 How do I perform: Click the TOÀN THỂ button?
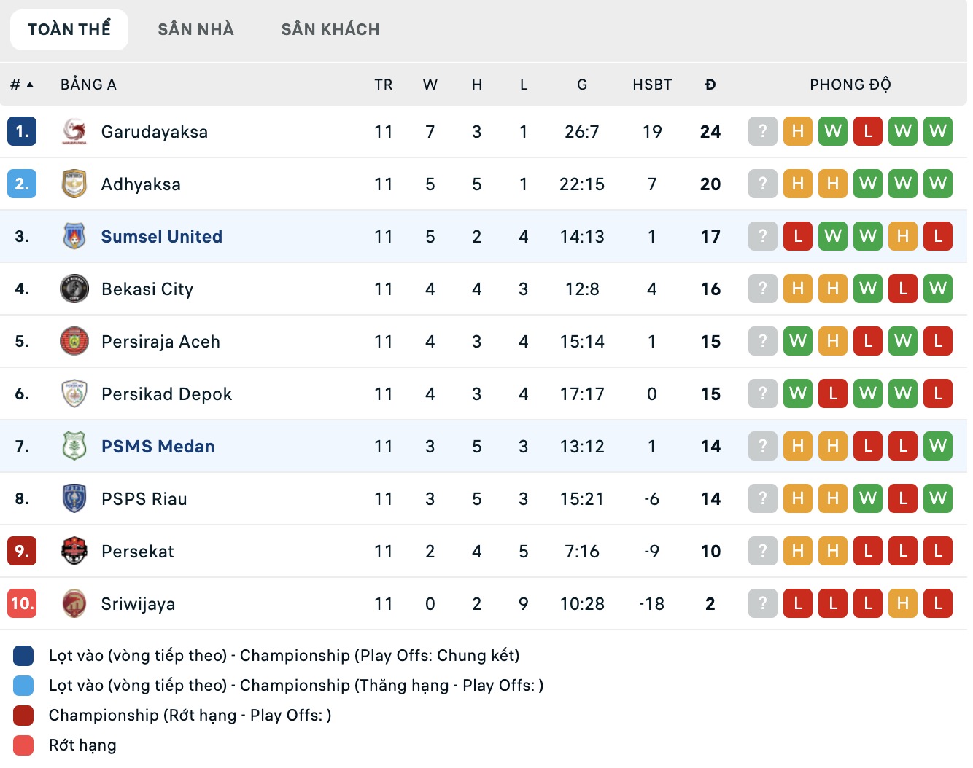69,28
